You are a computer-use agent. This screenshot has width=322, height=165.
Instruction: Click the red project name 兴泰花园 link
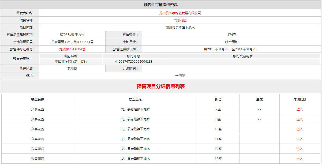pyautogui.click(x=180, y=20)
